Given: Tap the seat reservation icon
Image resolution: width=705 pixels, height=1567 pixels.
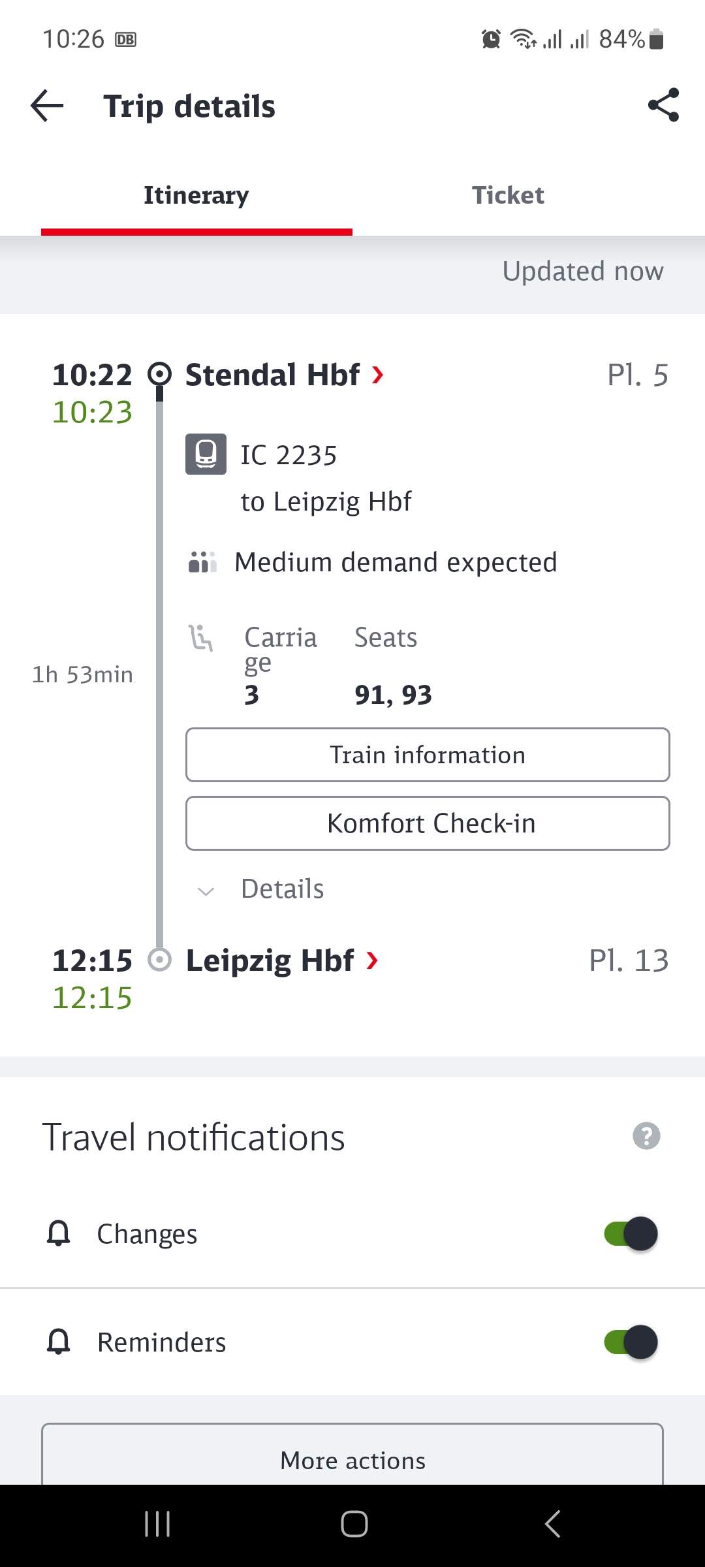Looking at the screenshot, I should point(201,638).
